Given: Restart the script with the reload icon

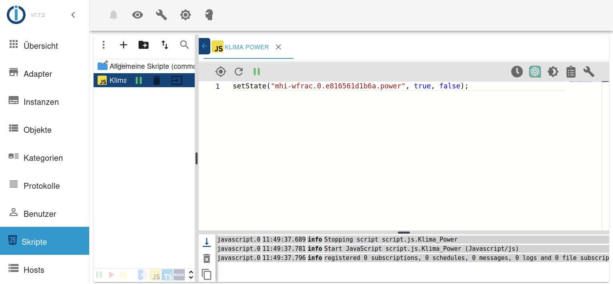Looking at the screenshot, I should (239, 72).
